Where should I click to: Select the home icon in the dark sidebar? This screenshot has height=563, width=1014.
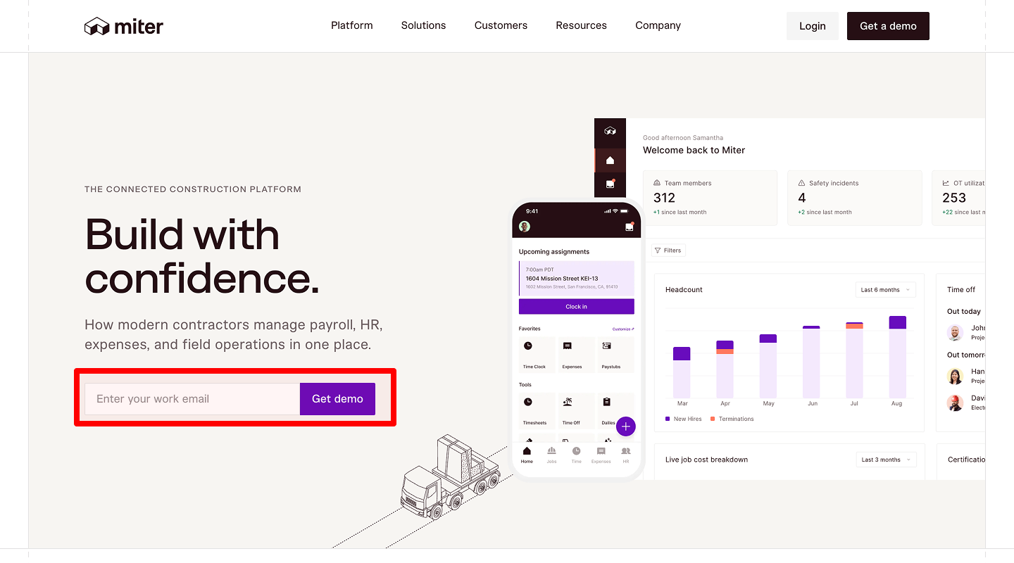pos(610,160)
